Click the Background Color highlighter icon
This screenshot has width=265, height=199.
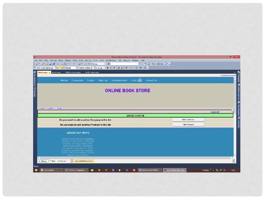(x=122, y=68)
